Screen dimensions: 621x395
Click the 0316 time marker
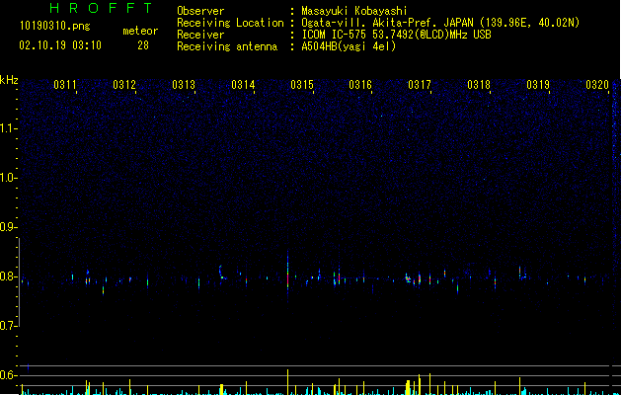point(360,85)
